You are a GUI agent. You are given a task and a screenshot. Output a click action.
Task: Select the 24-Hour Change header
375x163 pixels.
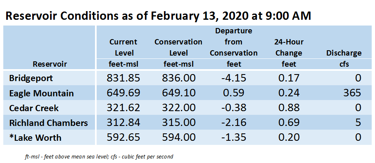[289, 47]
